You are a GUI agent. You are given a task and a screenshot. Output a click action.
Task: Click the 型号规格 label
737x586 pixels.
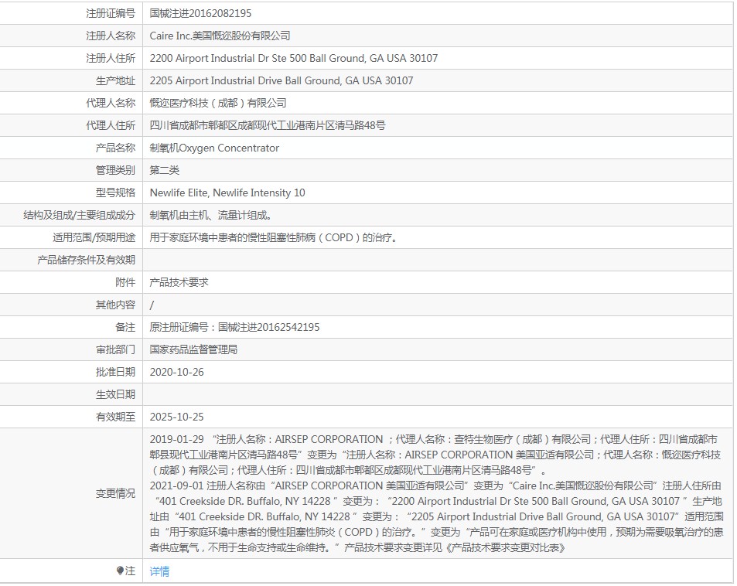tap(116, 192)
